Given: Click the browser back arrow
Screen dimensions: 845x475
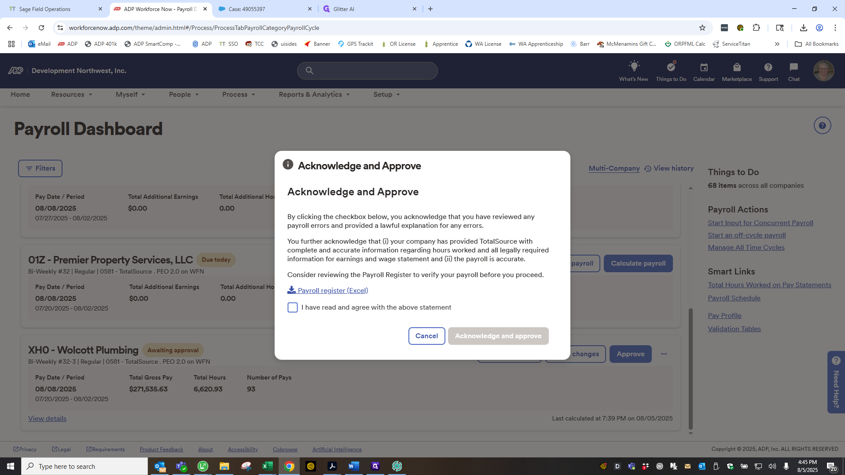Looking at the screenshot, I should tap(10, 28).
